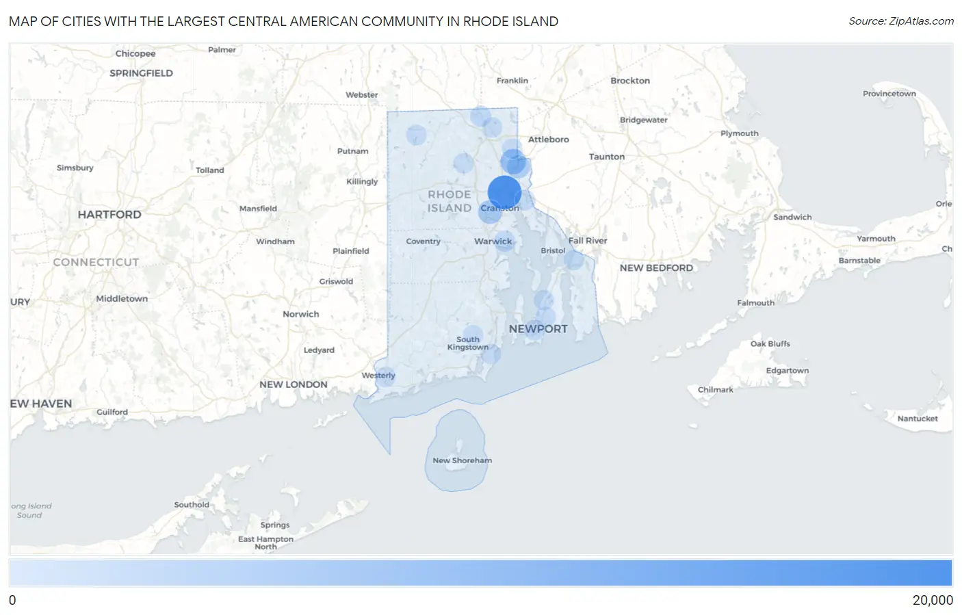This screenshot has width=962, height=615.
Task: Click the RHODE ISLAND state label
Action: click(x=450, y=201)
